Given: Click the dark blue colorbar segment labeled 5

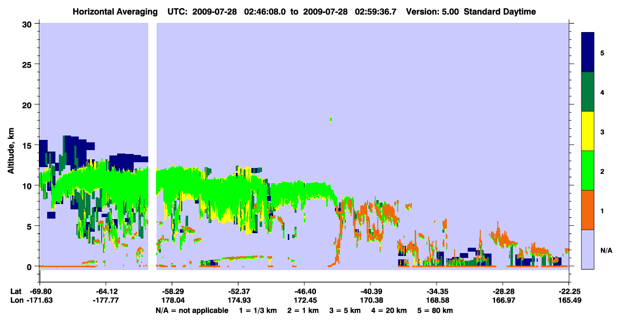Looking at the screenshot, I should click(x=588, y=52).
